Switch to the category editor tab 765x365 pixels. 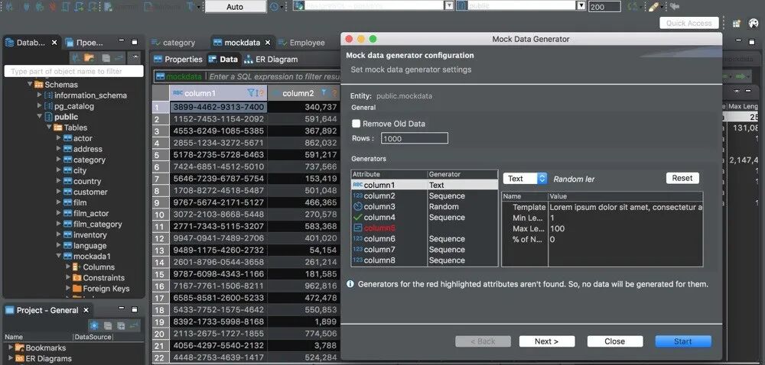tap(173, 43)
